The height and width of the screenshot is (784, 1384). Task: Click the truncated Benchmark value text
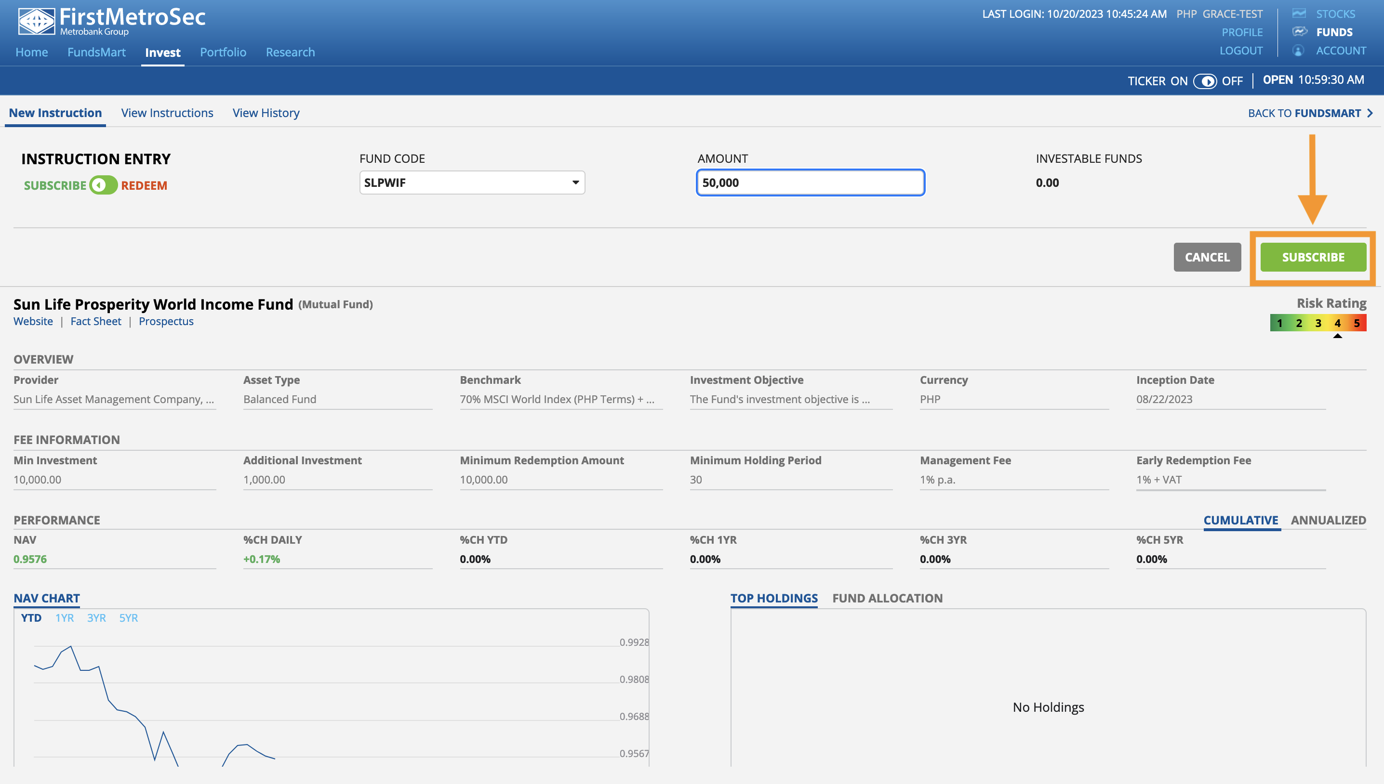pos(557,400)
